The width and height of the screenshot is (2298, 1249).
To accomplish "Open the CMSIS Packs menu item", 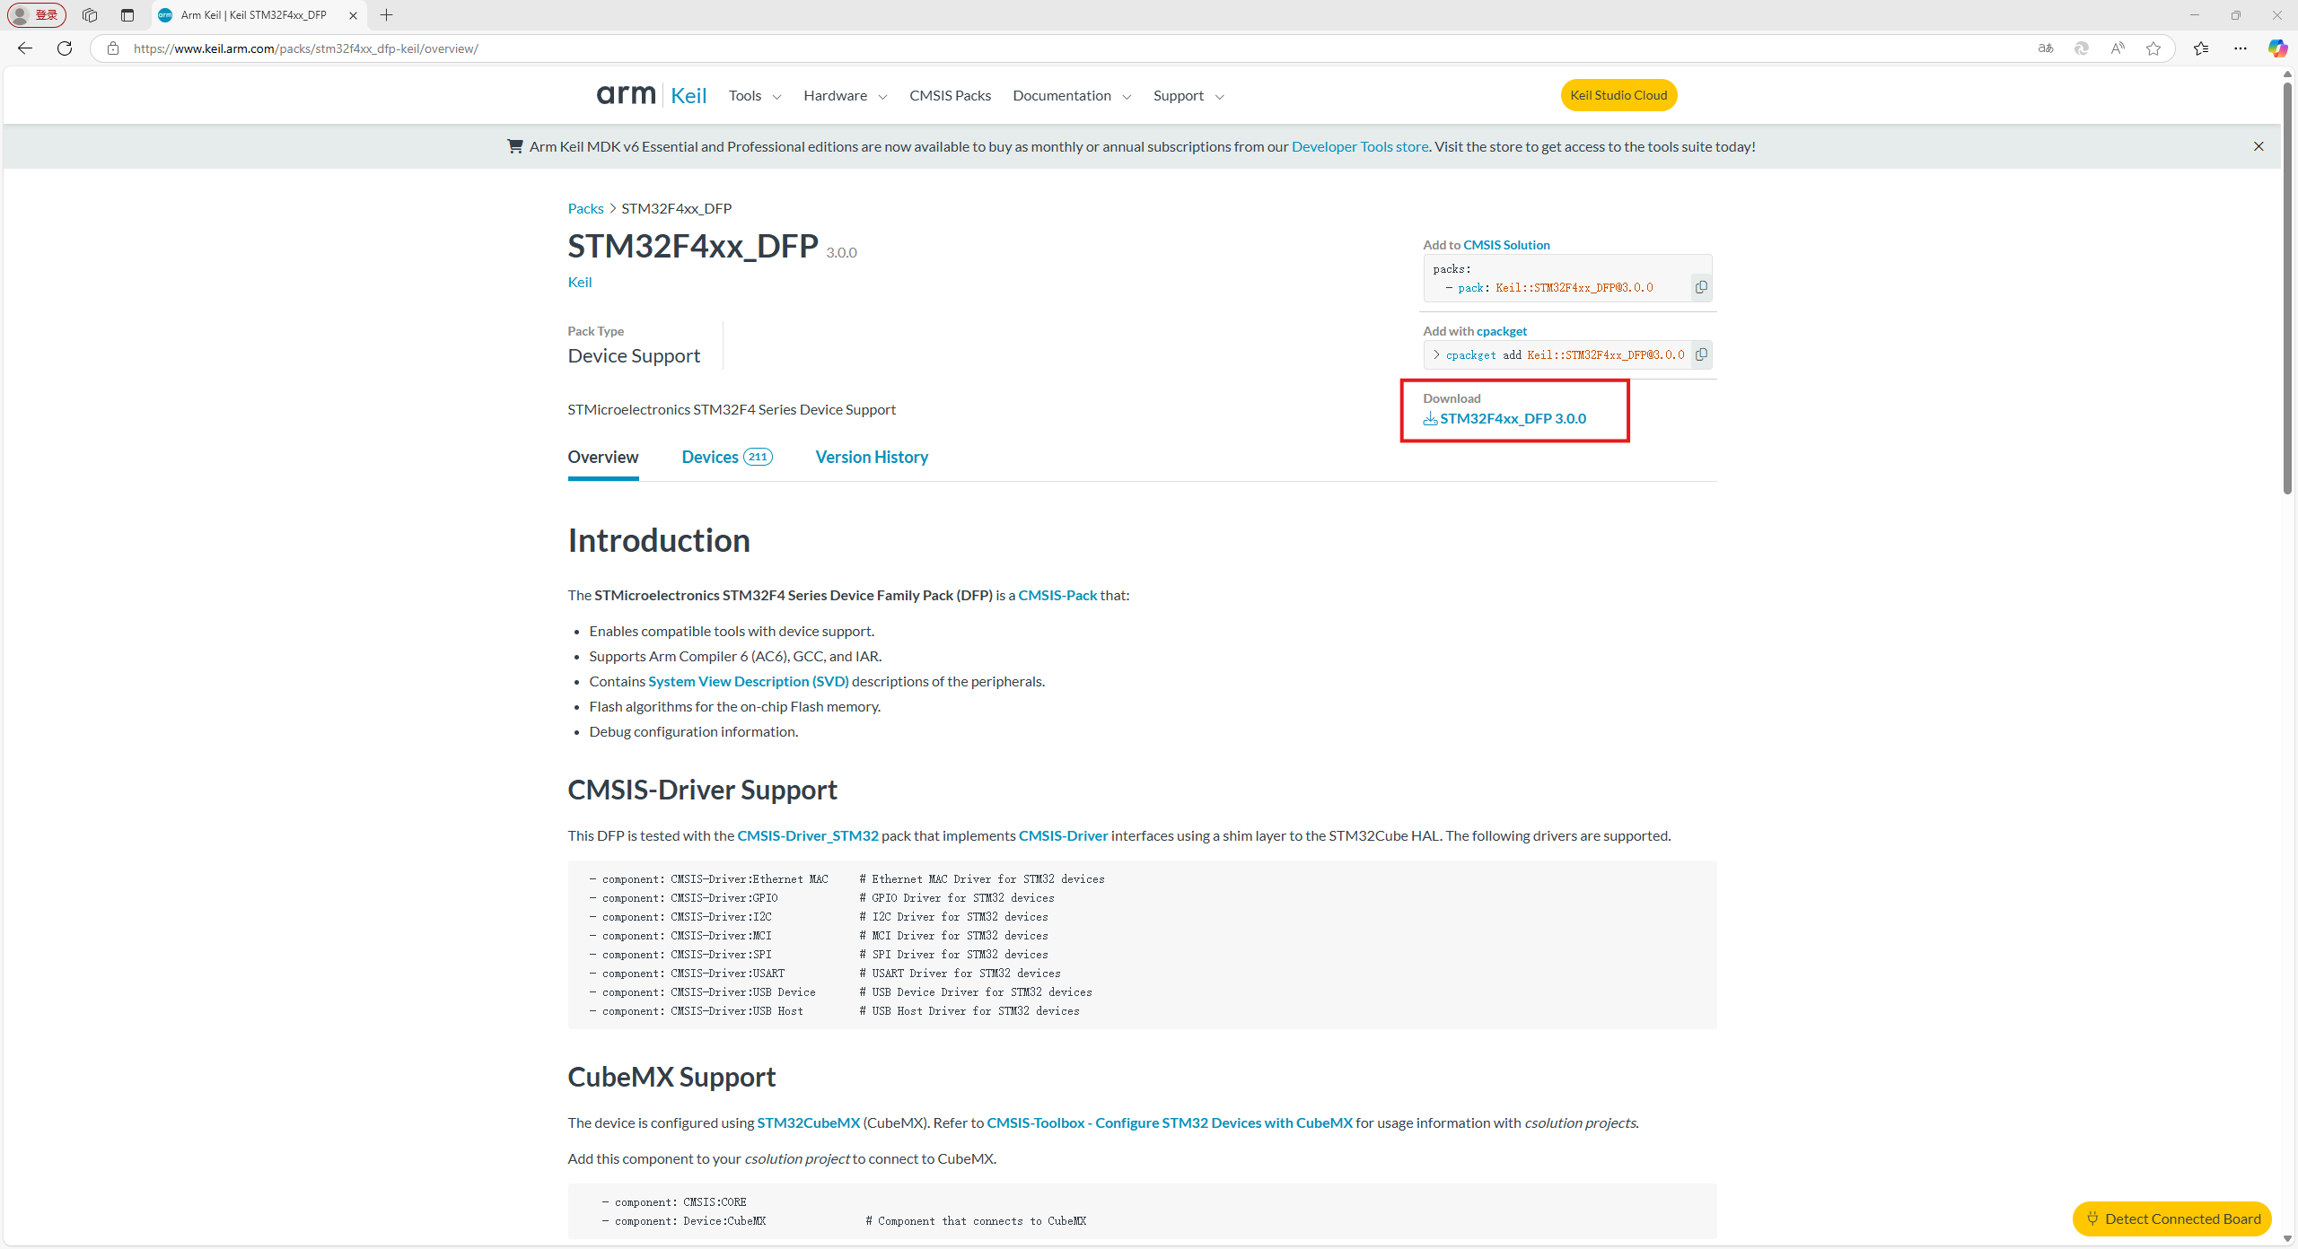I will coord(950,96).
